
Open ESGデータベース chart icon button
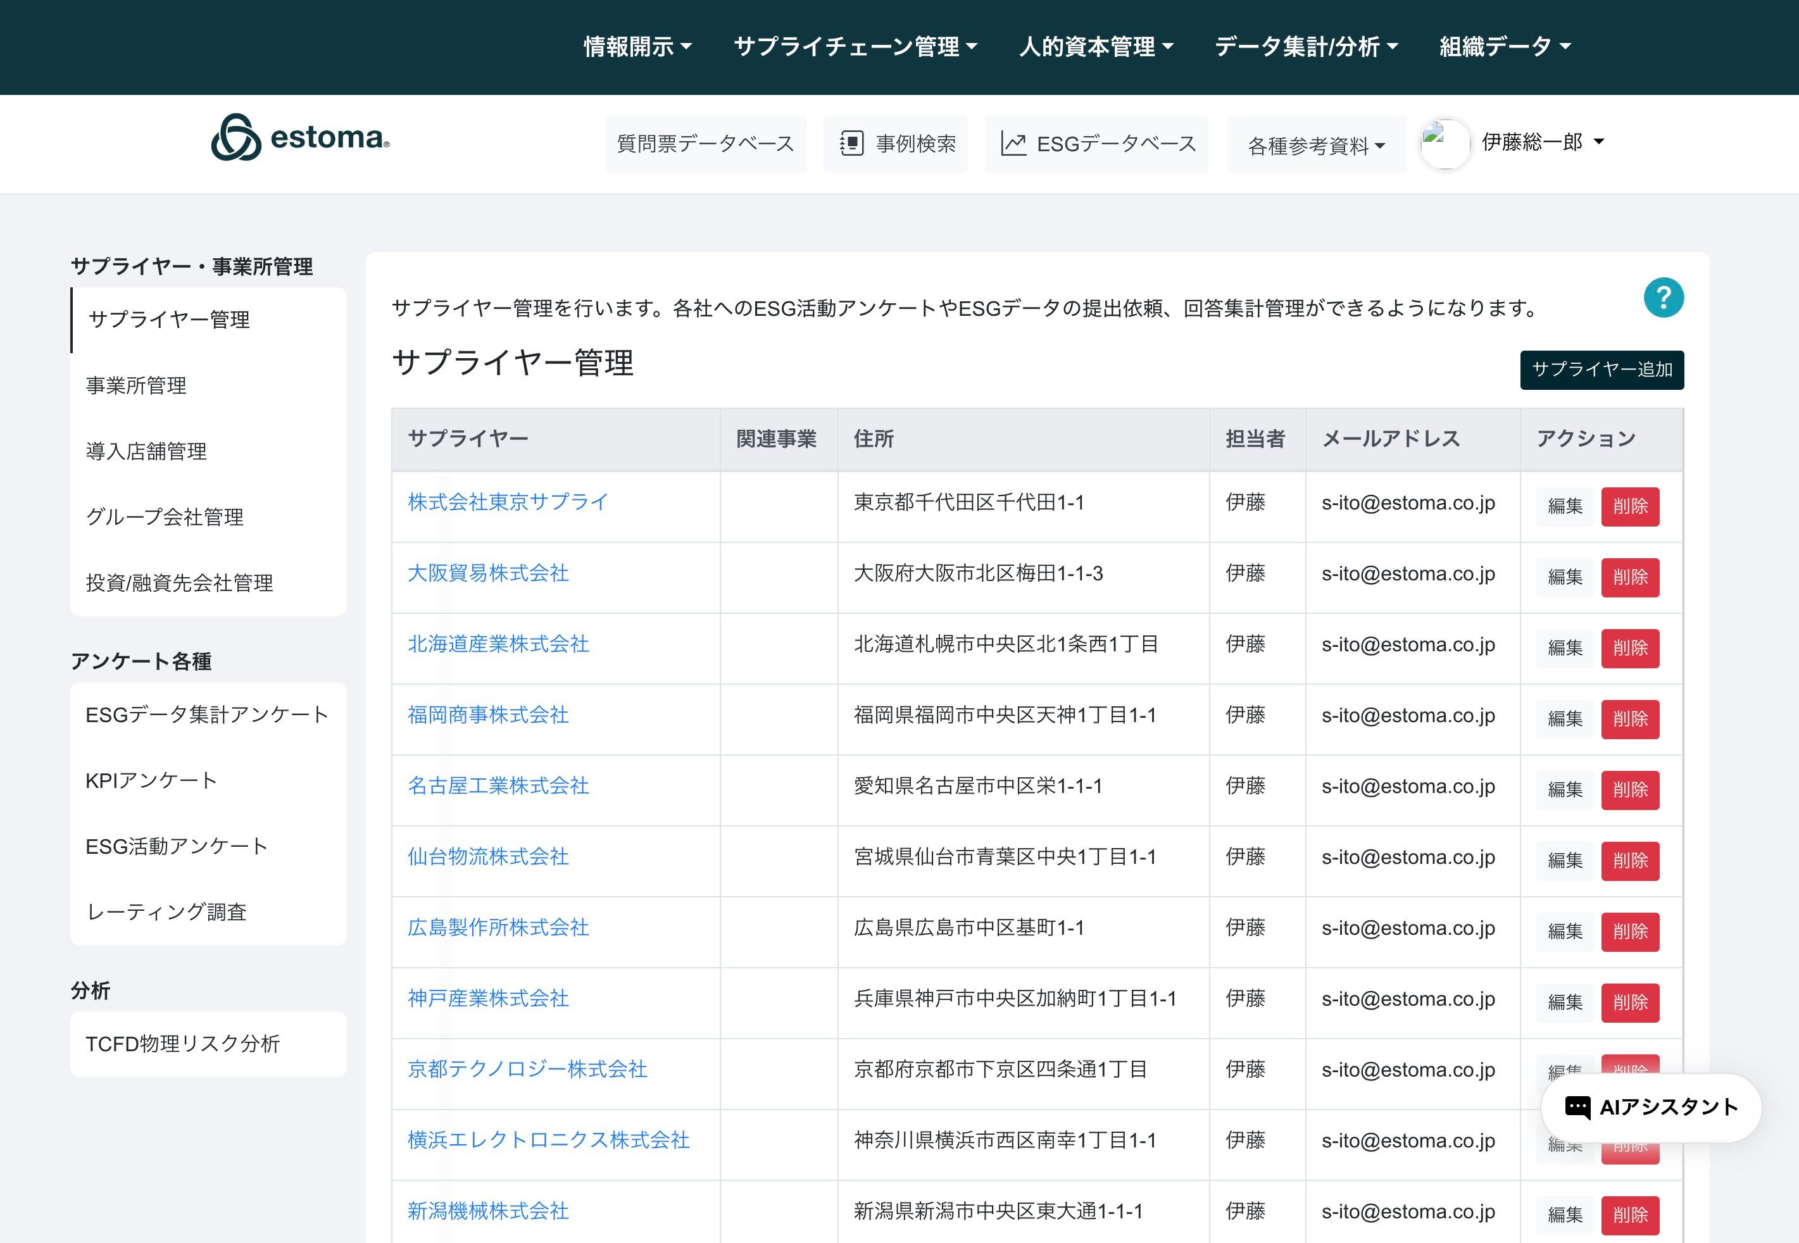click(1096, 144)
